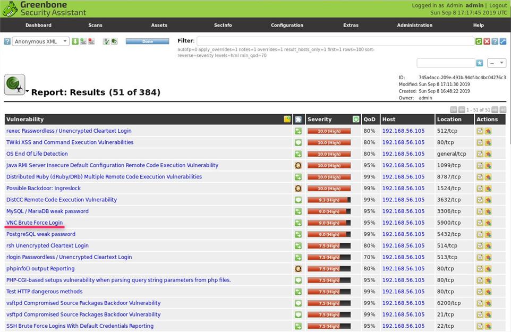Sort by Host column header
Screen dimensions: 511x332
coord(389,119)
